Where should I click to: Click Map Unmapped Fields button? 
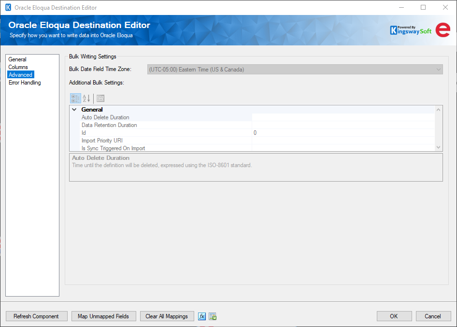(x=103, y=316)
